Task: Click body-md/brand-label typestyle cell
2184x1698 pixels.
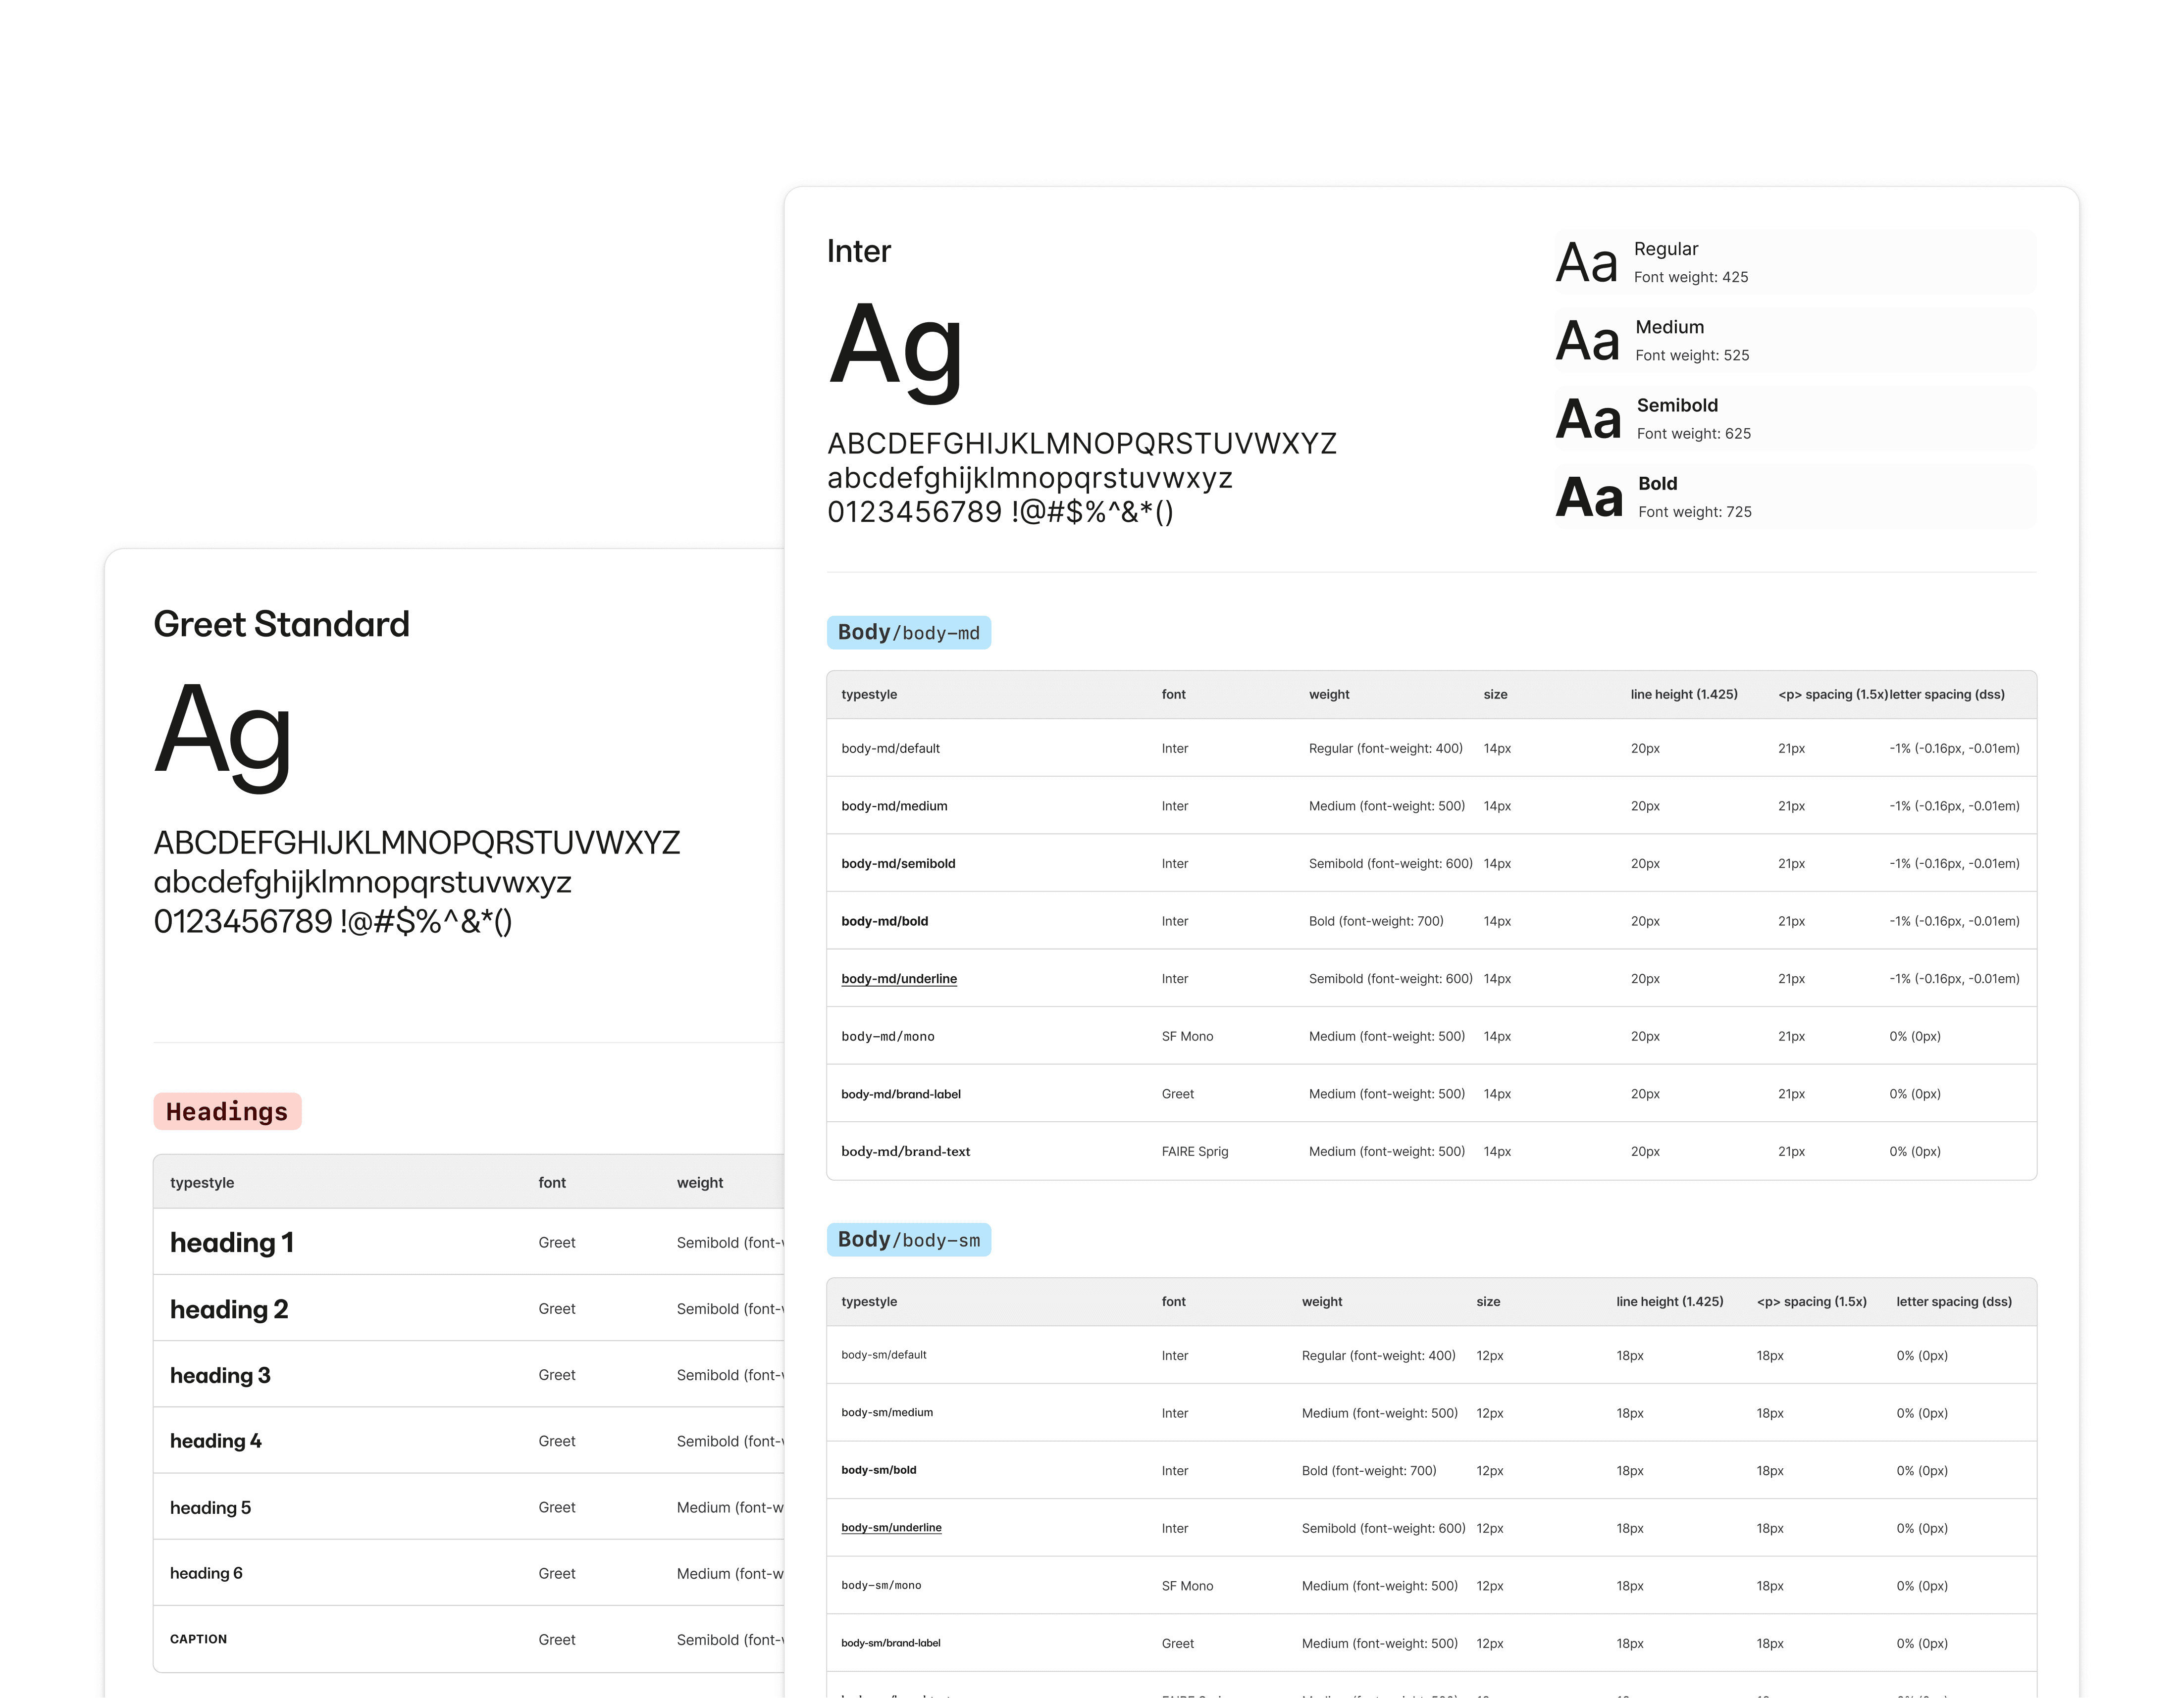Action: tap(901, 1094)
